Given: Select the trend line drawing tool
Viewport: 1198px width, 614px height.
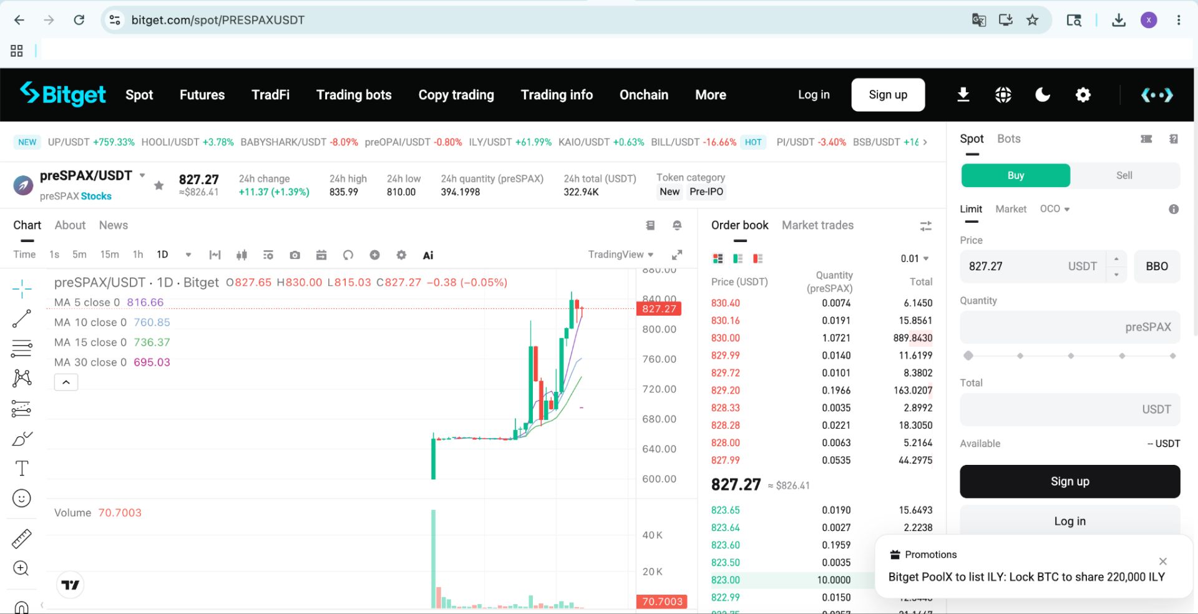Looking at the screenshot, I should (22, 319).
